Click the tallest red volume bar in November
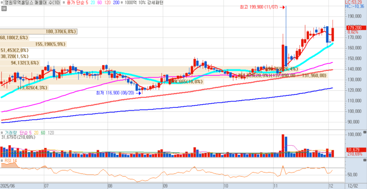 (283, 145)
